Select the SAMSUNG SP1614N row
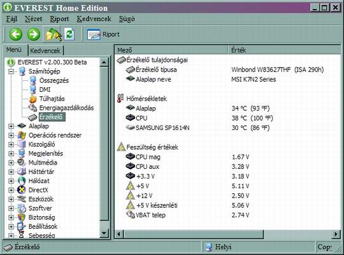Image resolution: width=344 pixels, height=255 pixels. 227,128
